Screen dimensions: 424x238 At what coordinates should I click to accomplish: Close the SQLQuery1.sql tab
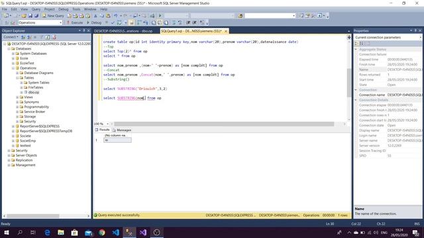[x=226, y=31]
